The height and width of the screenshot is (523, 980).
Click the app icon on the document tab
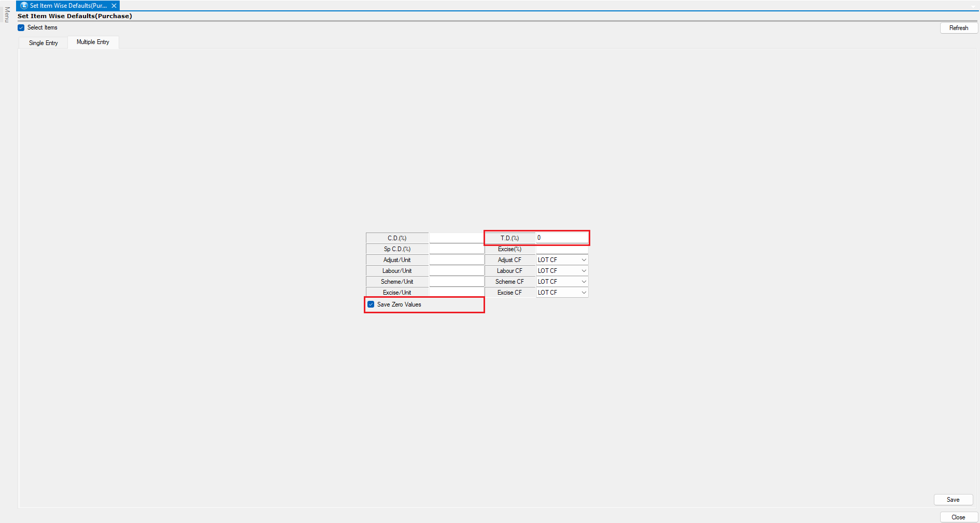pyautogui.click(x=24, y=6)
